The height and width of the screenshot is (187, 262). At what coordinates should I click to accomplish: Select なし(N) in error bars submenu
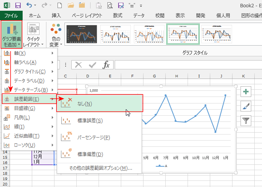point(100,103)
